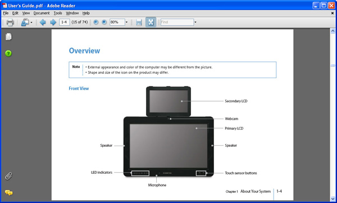Viewport: 337px width, 203px height.
Task: Open the Document menu
Action: tap(42, 13)
